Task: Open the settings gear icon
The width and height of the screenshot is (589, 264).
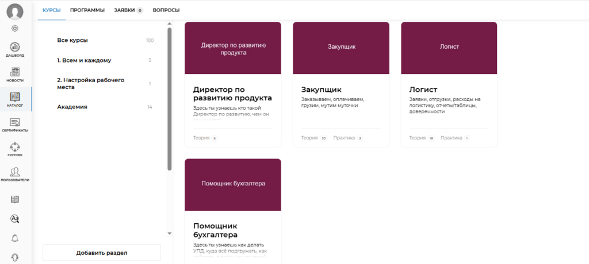Action: pos(15,28)
